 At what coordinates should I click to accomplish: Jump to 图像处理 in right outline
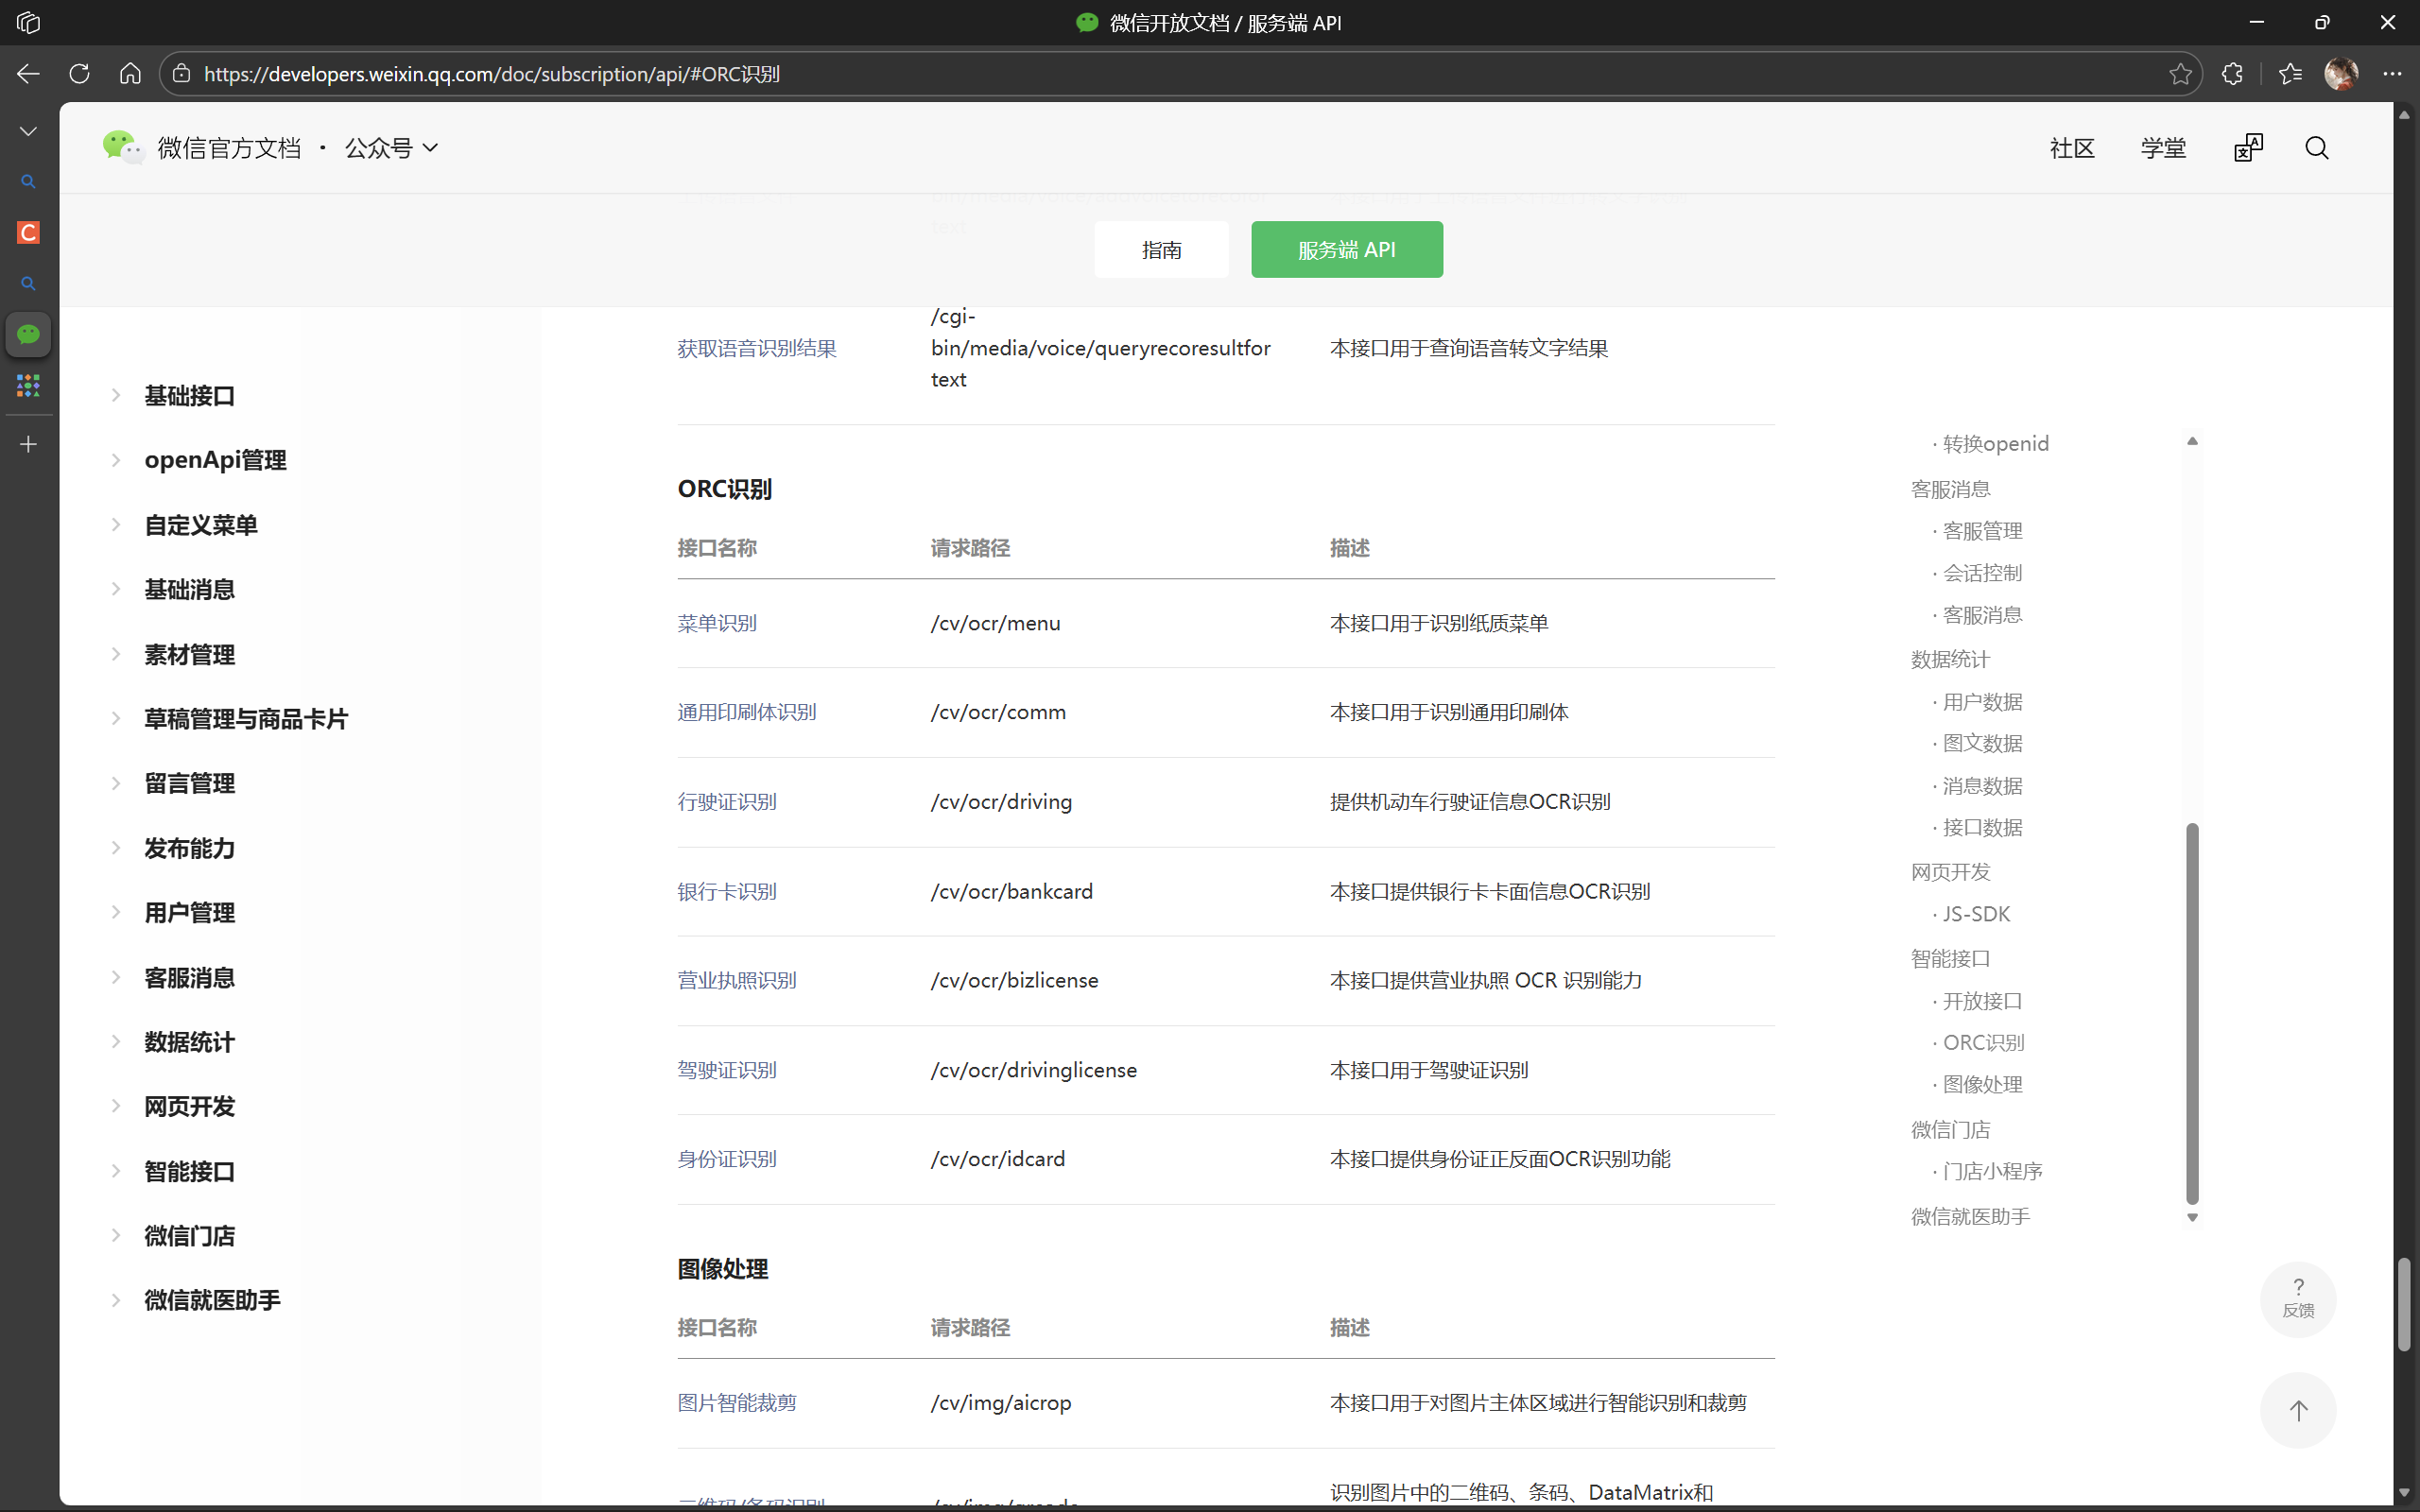(1982, 1085)
